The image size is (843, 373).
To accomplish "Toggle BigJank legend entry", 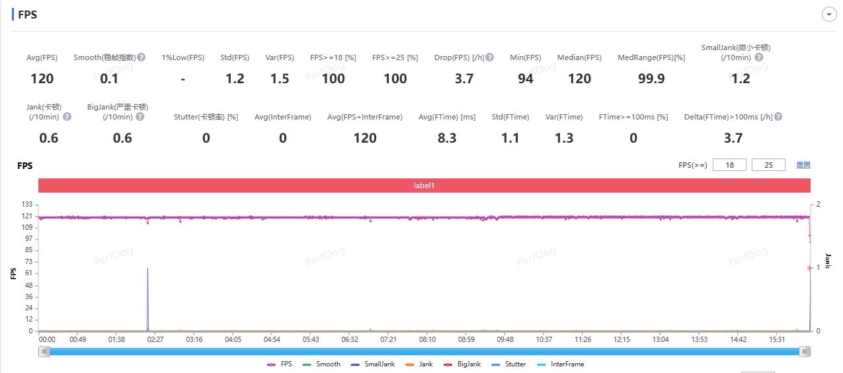I will point(462,364).
